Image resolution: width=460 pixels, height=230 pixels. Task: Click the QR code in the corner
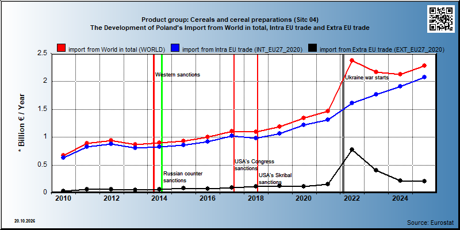[441, 19]
